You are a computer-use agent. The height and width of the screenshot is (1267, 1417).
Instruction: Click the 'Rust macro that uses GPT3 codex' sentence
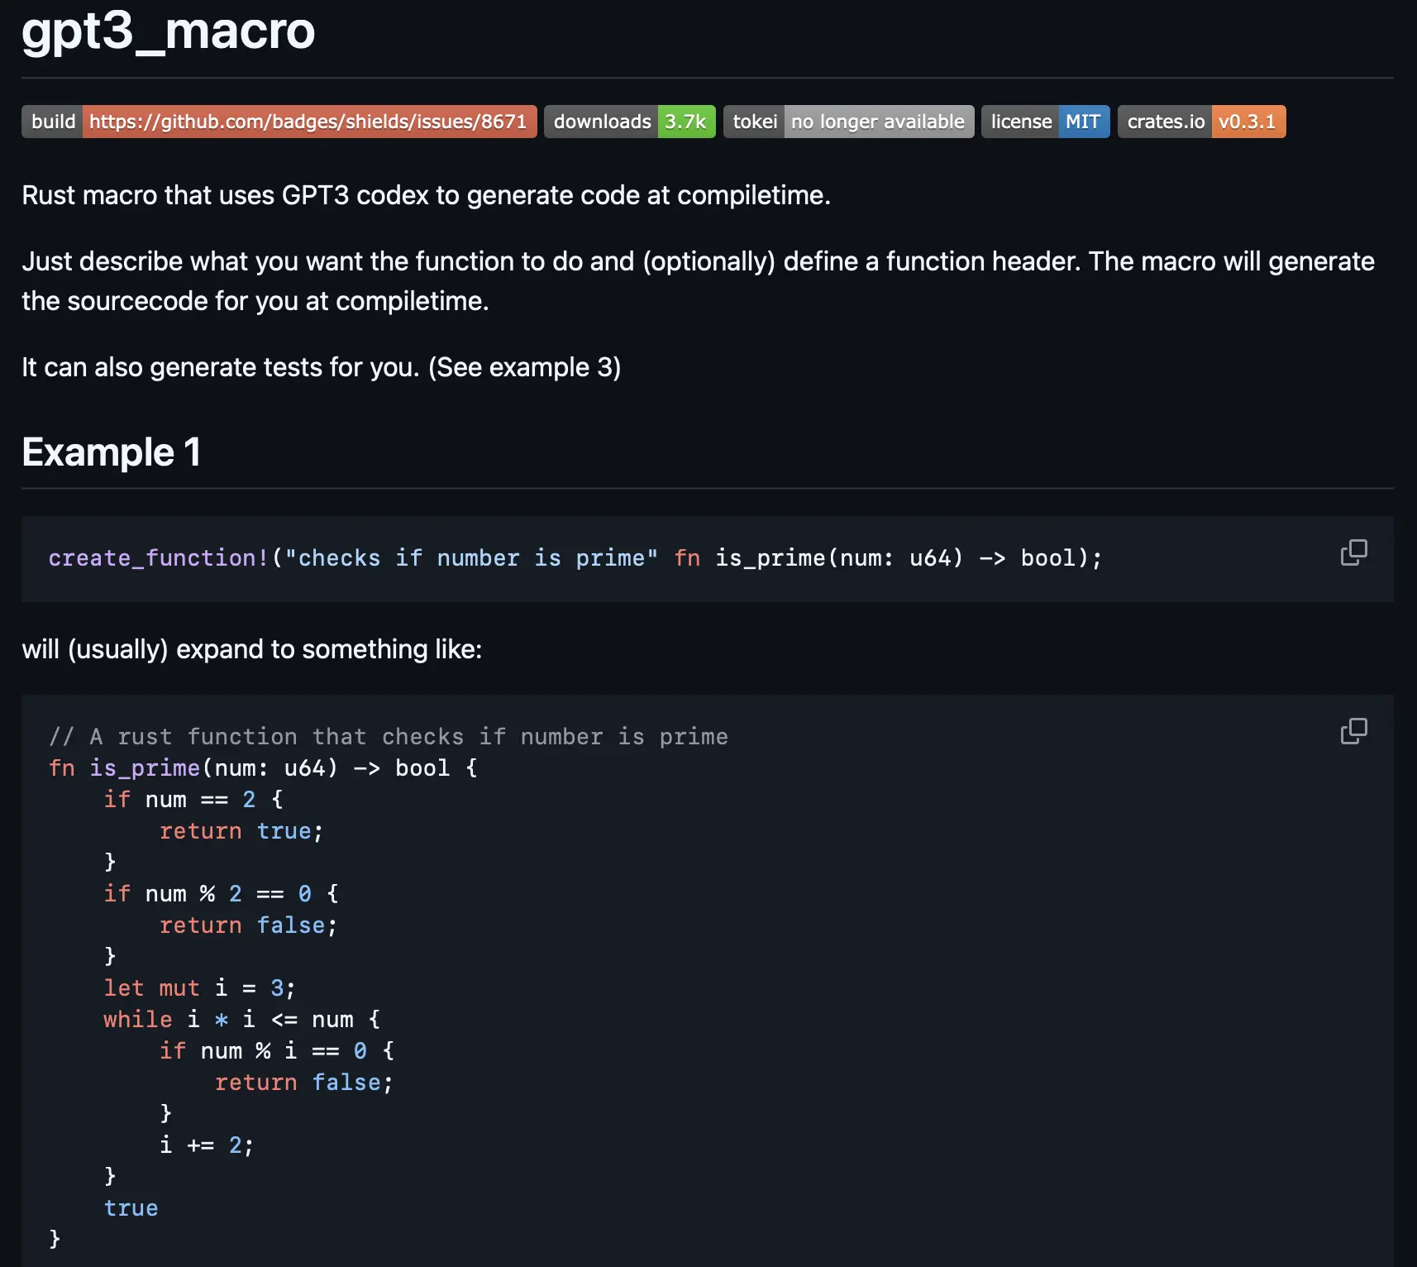[426, 195]
